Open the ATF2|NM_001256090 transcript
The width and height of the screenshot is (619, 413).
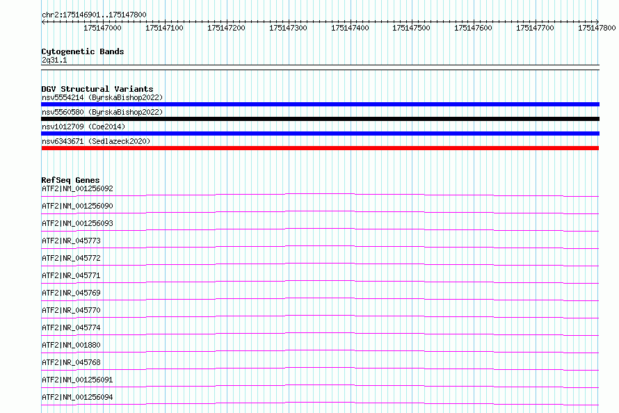point(77,206)
